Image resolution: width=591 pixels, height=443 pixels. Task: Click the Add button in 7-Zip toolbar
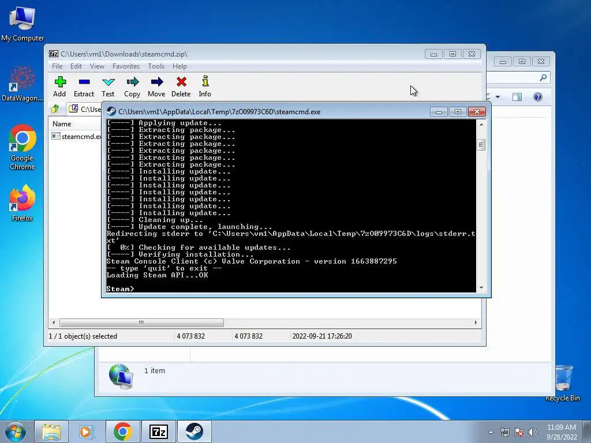59,87
